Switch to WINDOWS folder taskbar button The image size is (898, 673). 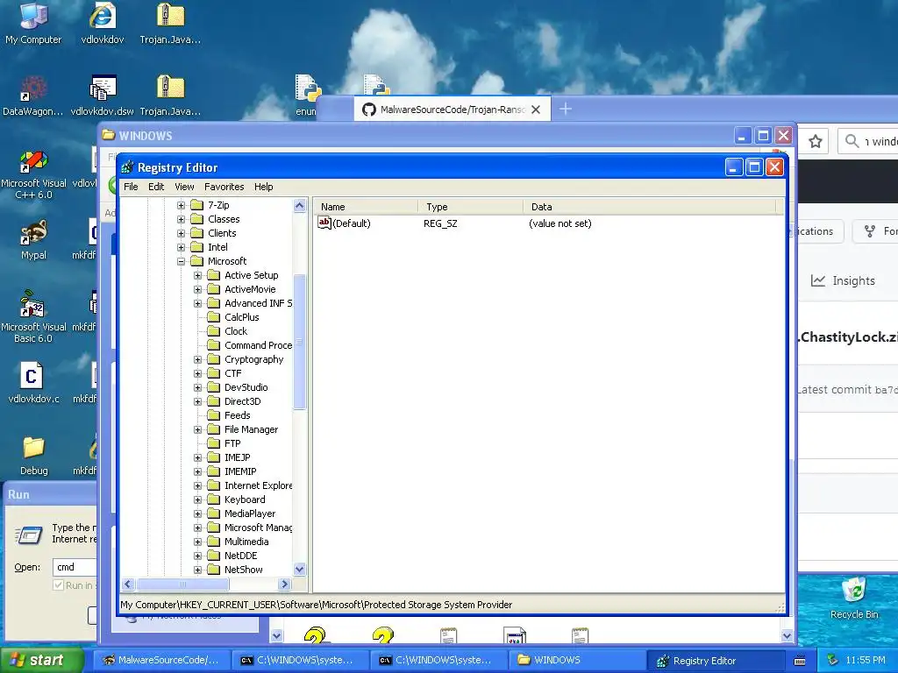[x=577, y=660]
